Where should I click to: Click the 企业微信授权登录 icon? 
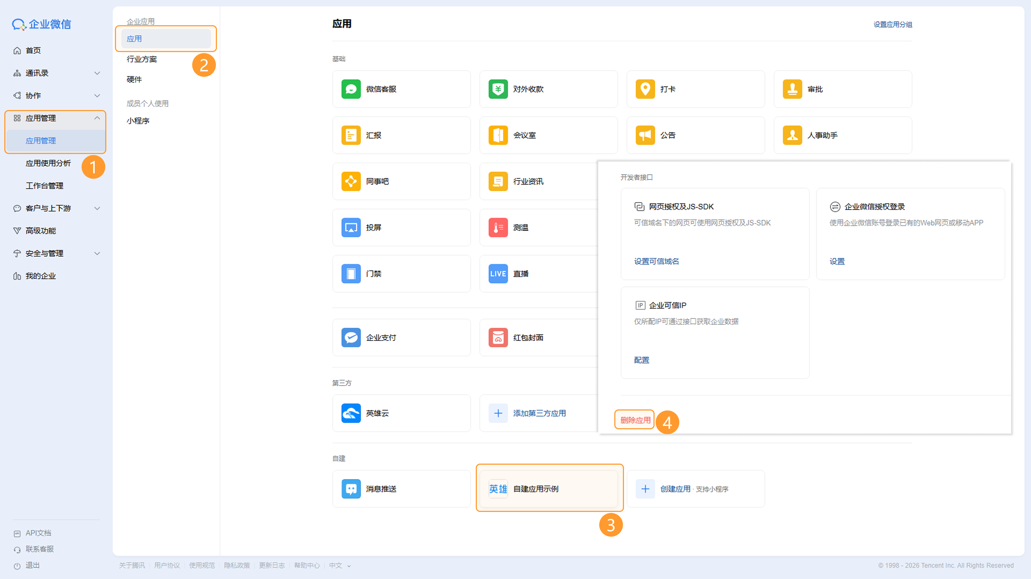point(835,207)
